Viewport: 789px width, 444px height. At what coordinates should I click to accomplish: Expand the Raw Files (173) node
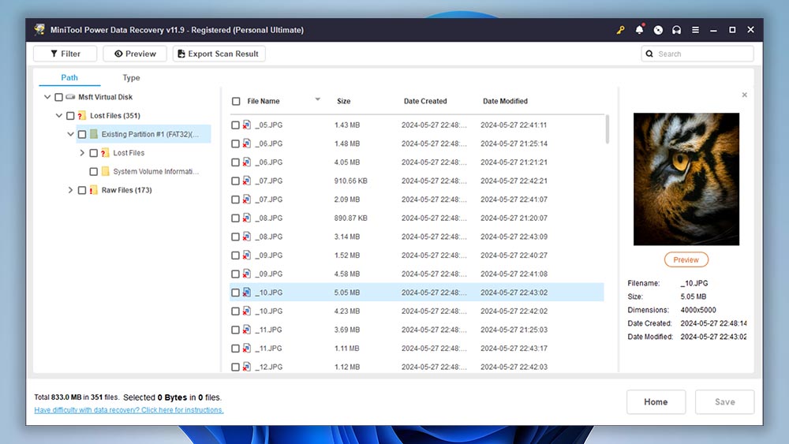(70, 190)
